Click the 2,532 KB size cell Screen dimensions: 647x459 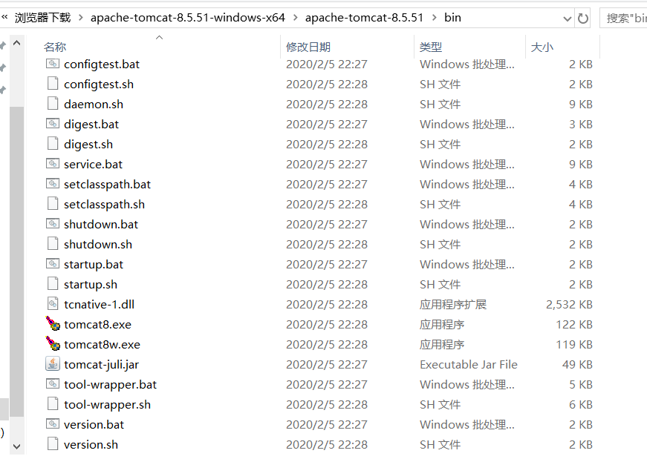click(x=570, y=305)
